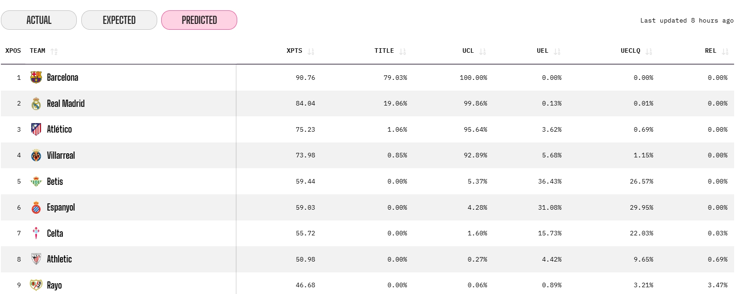
Task: Switch to the EXPECTED tab
Action: 119,20
